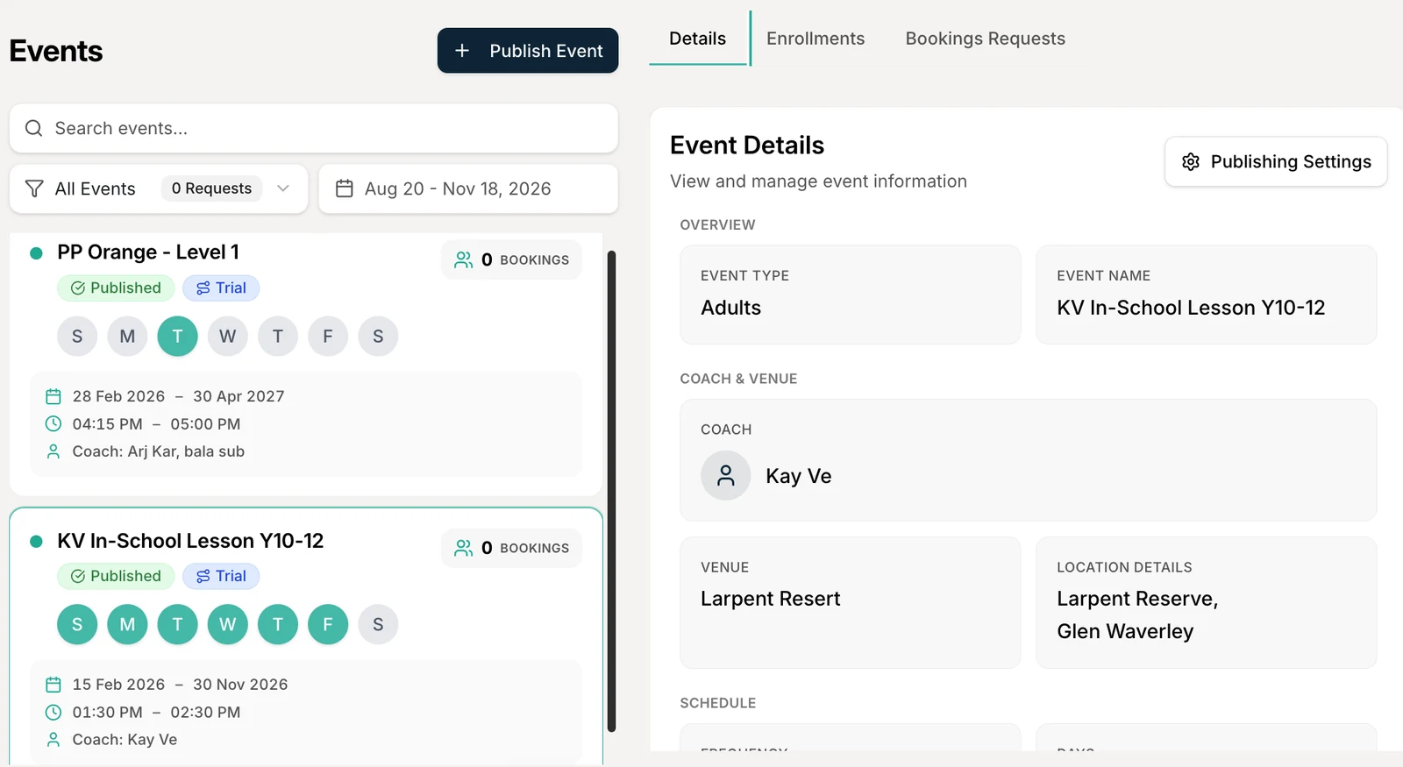The width and height of the screenshot is (1403, 767).
Task: Click the gear icon in Publishing Settings
Action: pyautogui.click(x=1191, y=162)
